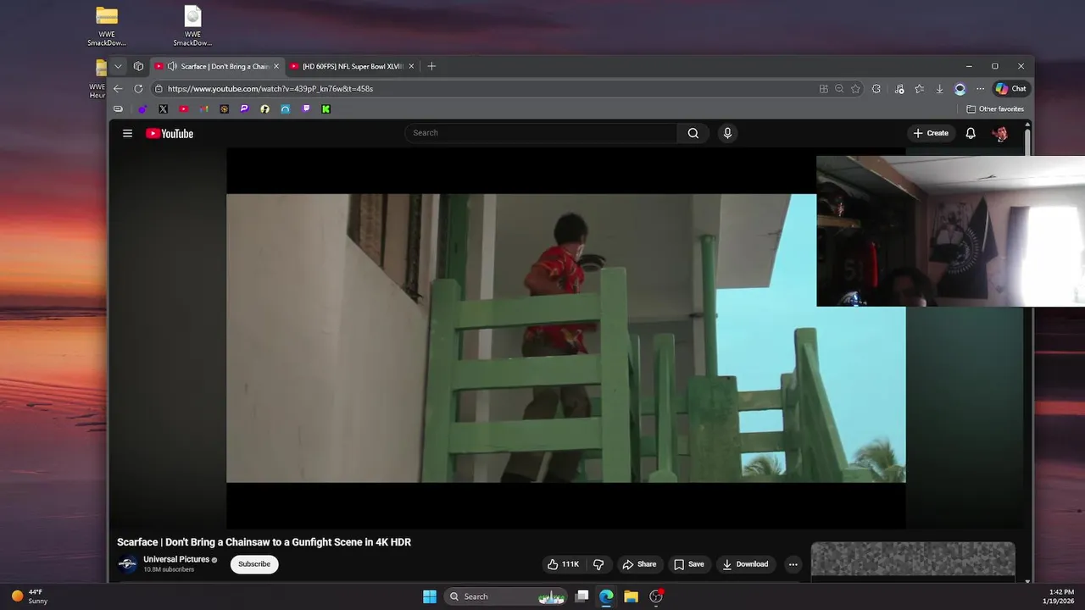Dislike the Scarface video

point(598,564)
